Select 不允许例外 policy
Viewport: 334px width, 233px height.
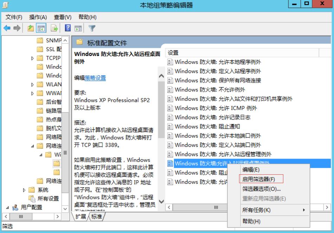pyautogui.click(x=206, y=90)
